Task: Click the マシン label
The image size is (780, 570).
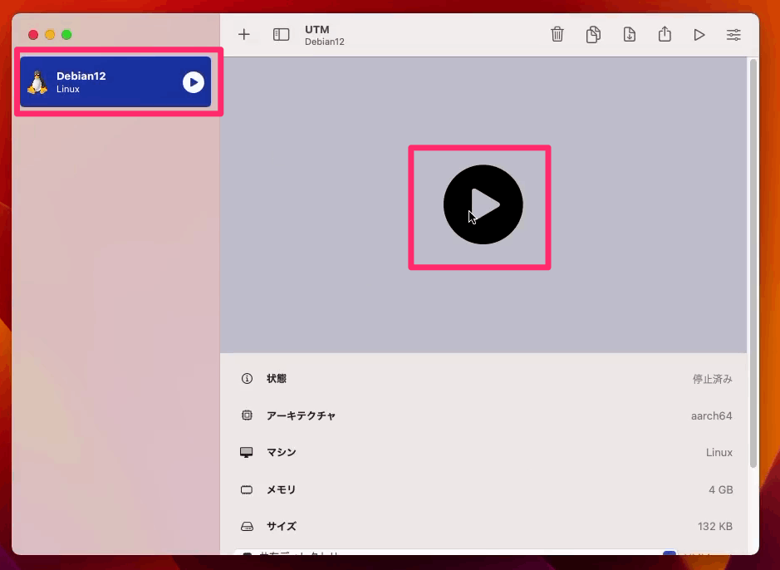Action: 281,452
